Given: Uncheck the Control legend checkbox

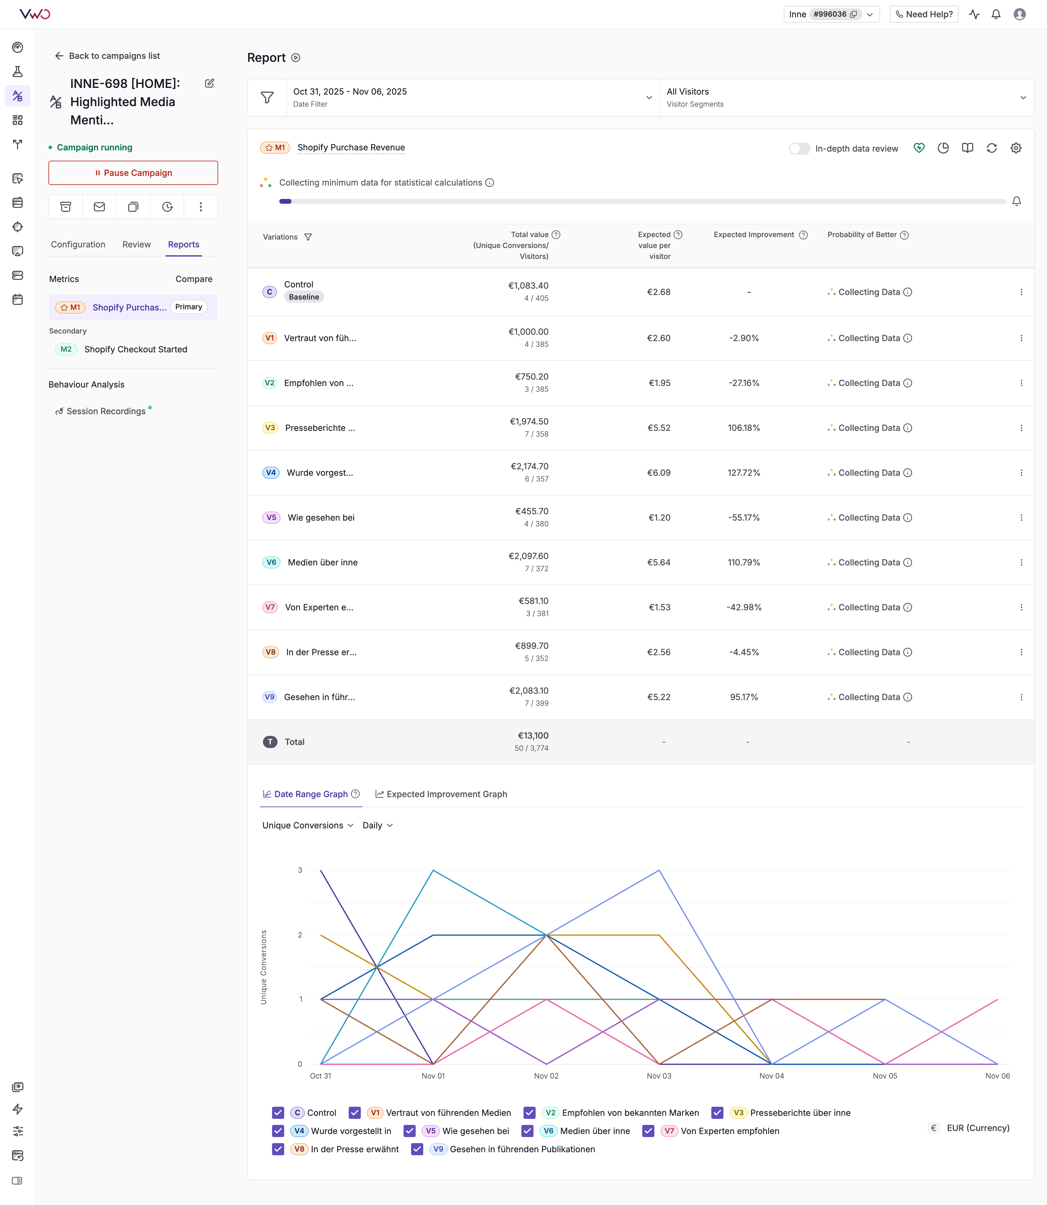Looking at the screenshot, I should 278,1113.
